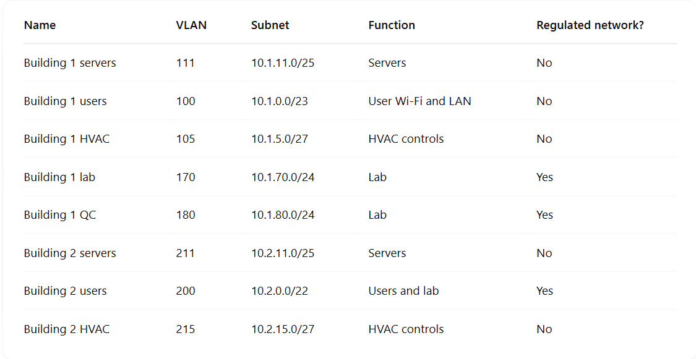Select the Building 1 lab name cell
696x359 pixels.
(x=59, y=177)
